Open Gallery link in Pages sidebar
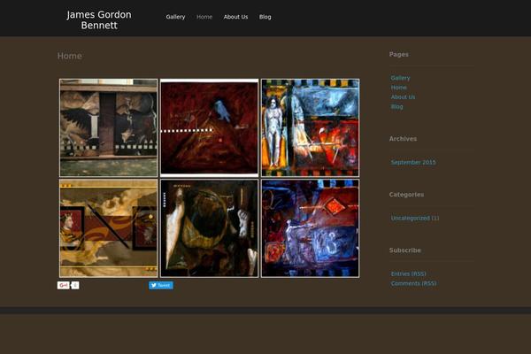Viewport: 531px width, 354px height. click(400, 78)
